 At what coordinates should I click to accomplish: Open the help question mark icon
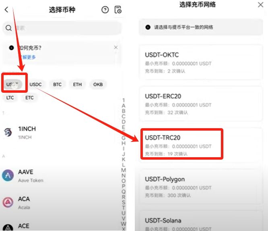pos(105,10)
